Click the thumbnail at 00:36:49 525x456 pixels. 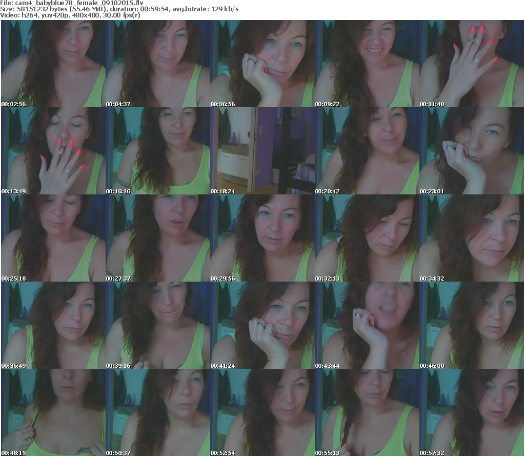[x=53, y=325]
